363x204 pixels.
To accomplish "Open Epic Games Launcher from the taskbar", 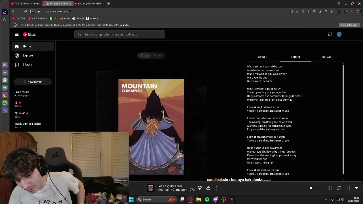I will [x=232, y=199].
